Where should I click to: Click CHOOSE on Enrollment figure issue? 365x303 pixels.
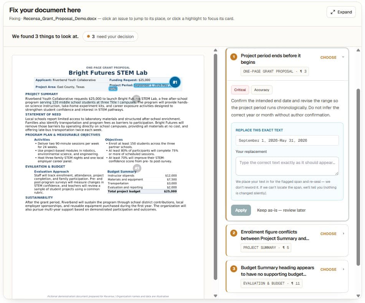pyautogui.click(x=328, y=233)
